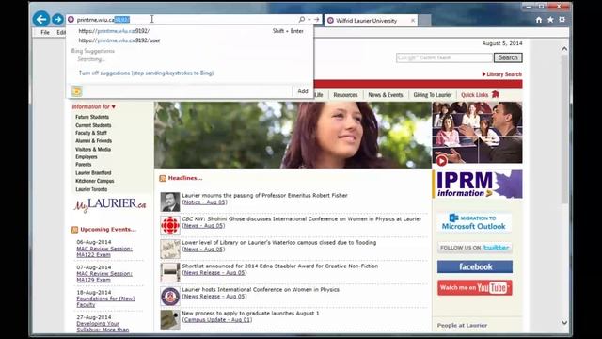Click the page scroll up arrow
The height and width of the screenshot is (339, 602).
click(x=564, y=49)
